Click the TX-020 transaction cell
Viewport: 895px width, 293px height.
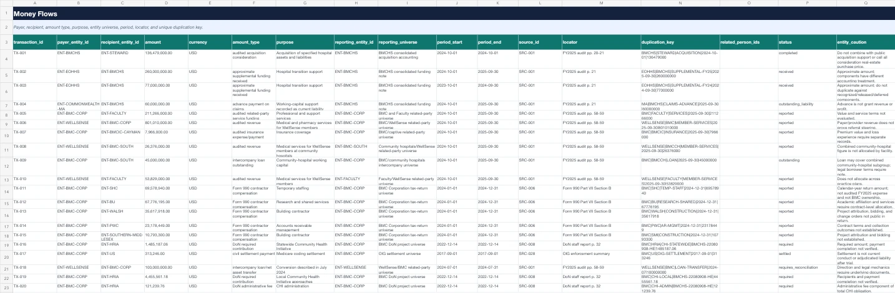coord(34,287)
